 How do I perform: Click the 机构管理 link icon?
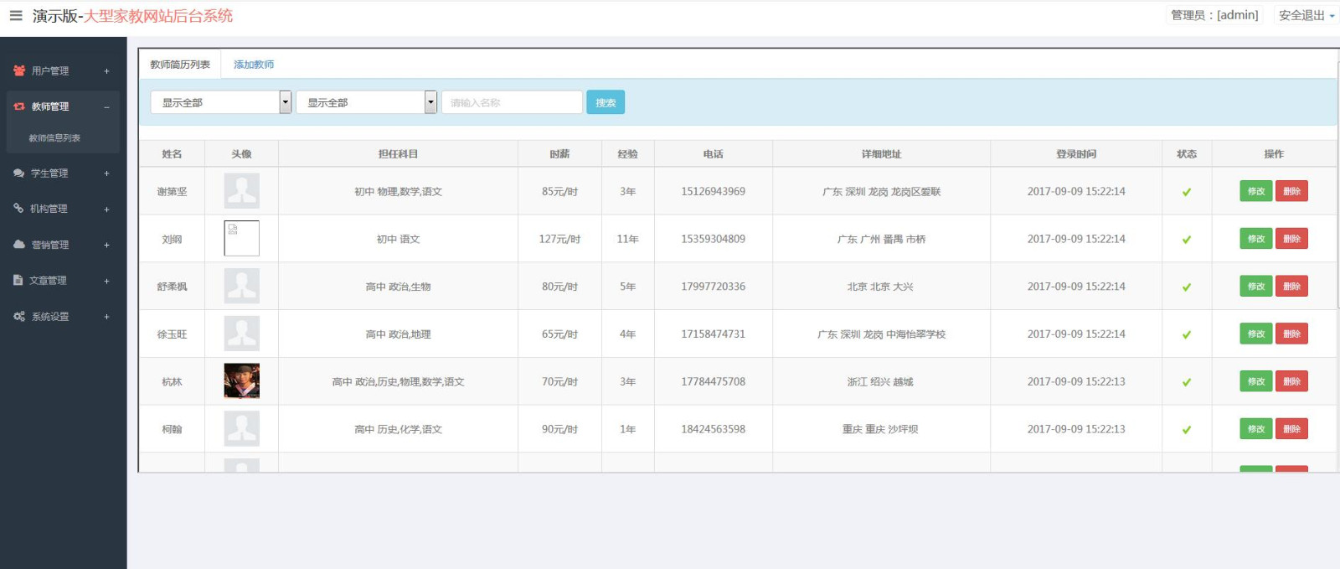tap(18, 209)
